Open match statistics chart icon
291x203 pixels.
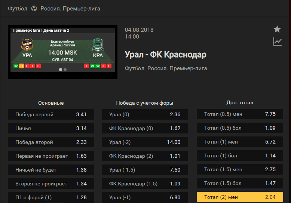278,41
